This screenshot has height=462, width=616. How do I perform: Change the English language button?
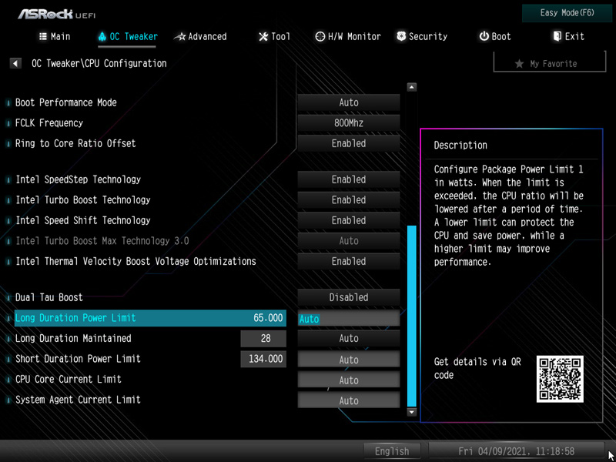(x=392, y=451)
